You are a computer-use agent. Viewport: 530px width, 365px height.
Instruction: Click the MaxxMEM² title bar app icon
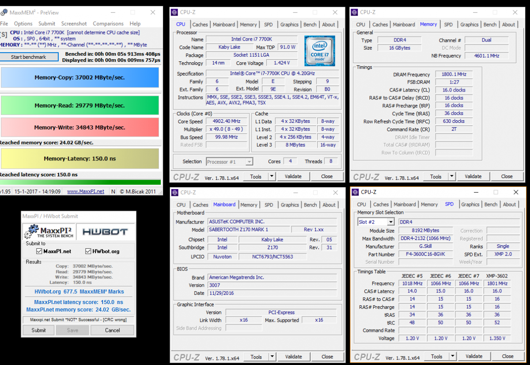(x=3, y=12)
